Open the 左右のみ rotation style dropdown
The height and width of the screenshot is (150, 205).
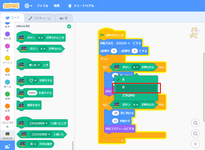[123, 43]
